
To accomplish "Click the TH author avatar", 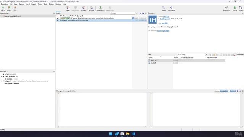I will tap(152, 19).
